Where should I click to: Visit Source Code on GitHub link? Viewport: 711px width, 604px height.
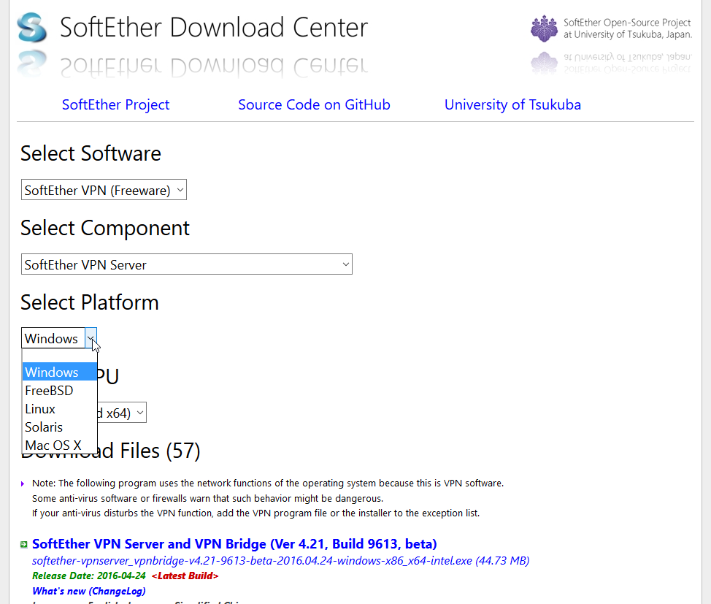314,105
